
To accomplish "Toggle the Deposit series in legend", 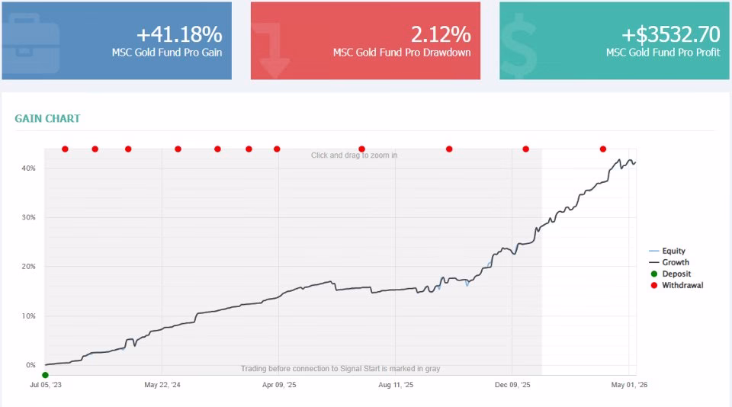I will [x=670, y=274].
